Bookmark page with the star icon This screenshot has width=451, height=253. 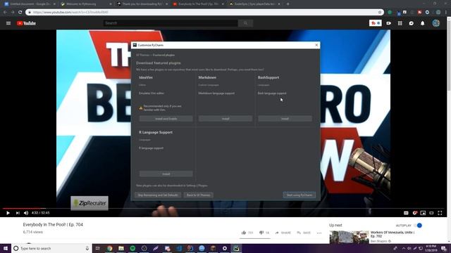coord(380,13)
